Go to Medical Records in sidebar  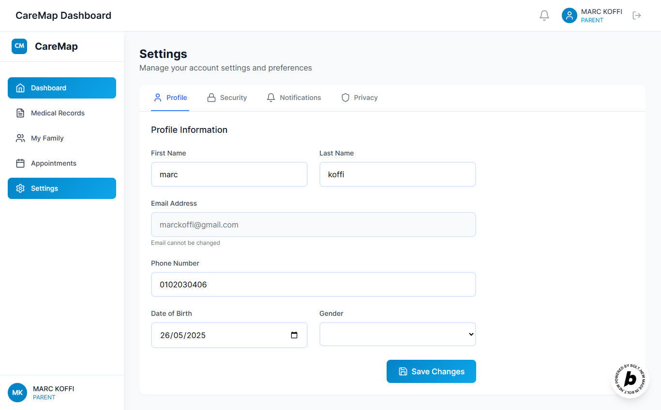pos(58,113)
